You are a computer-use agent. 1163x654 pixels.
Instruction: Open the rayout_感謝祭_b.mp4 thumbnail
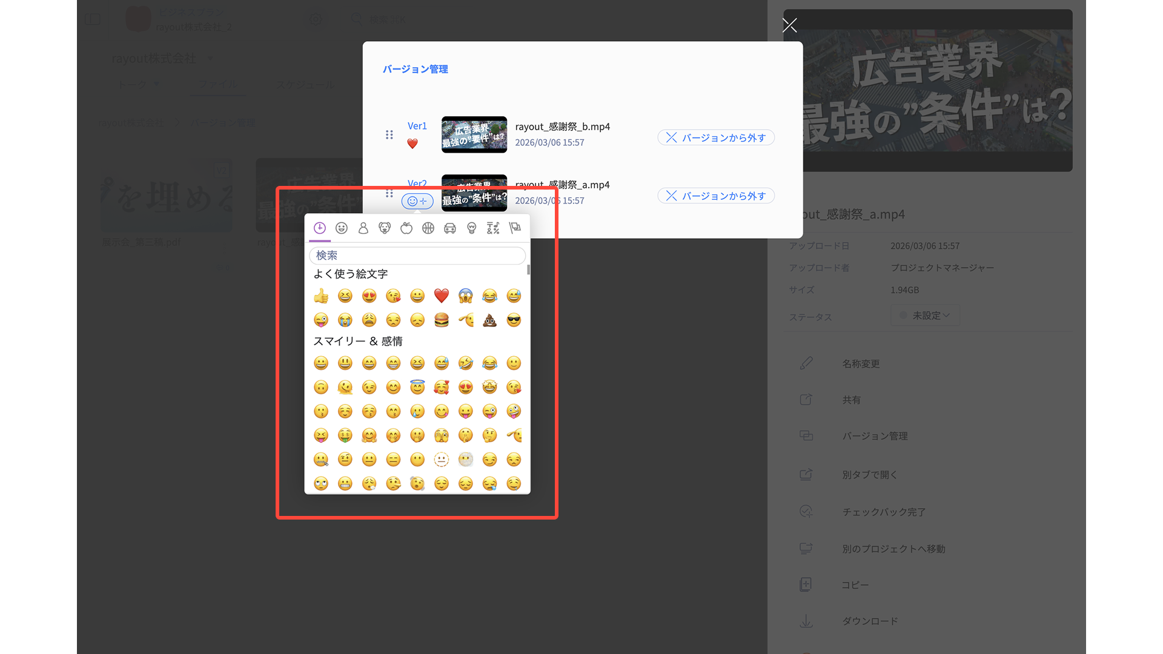tap(474, 134)
